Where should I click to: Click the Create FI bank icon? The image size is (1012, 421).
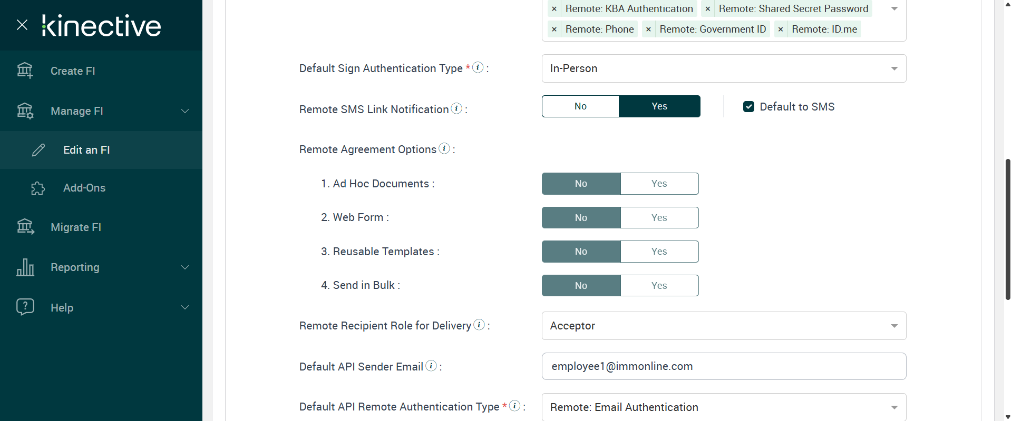[x=25, y=71]
